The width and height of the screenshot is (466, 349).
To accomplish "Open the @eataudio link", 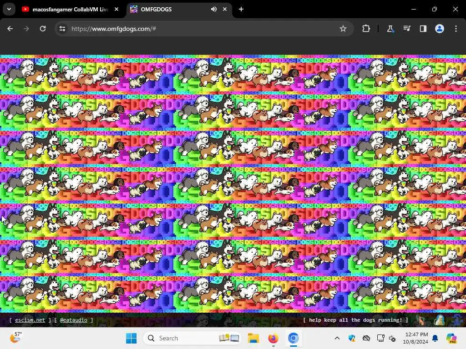I will click(73, 320).
